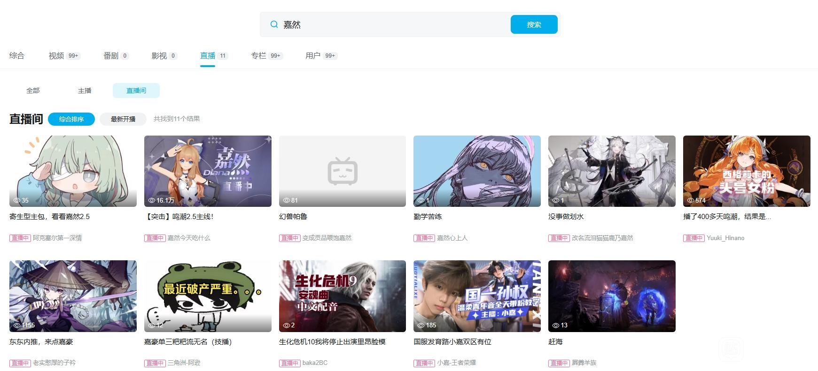
Task: Click the 直播中 badge under 寄生型主包
Action: pos(20,238)
